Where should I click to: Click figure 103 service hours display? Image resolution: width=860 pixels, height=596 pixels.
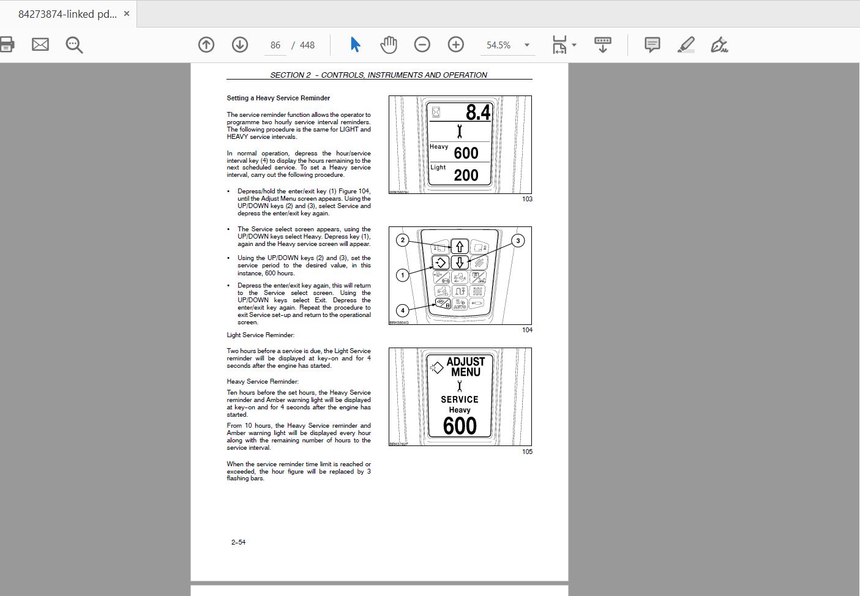coord(460,145)
